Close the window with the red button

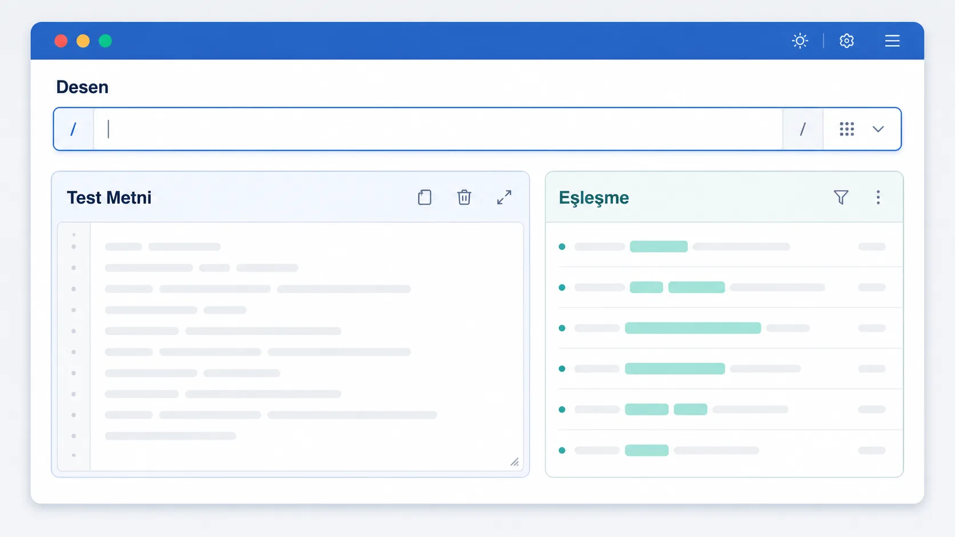point(61,41)
